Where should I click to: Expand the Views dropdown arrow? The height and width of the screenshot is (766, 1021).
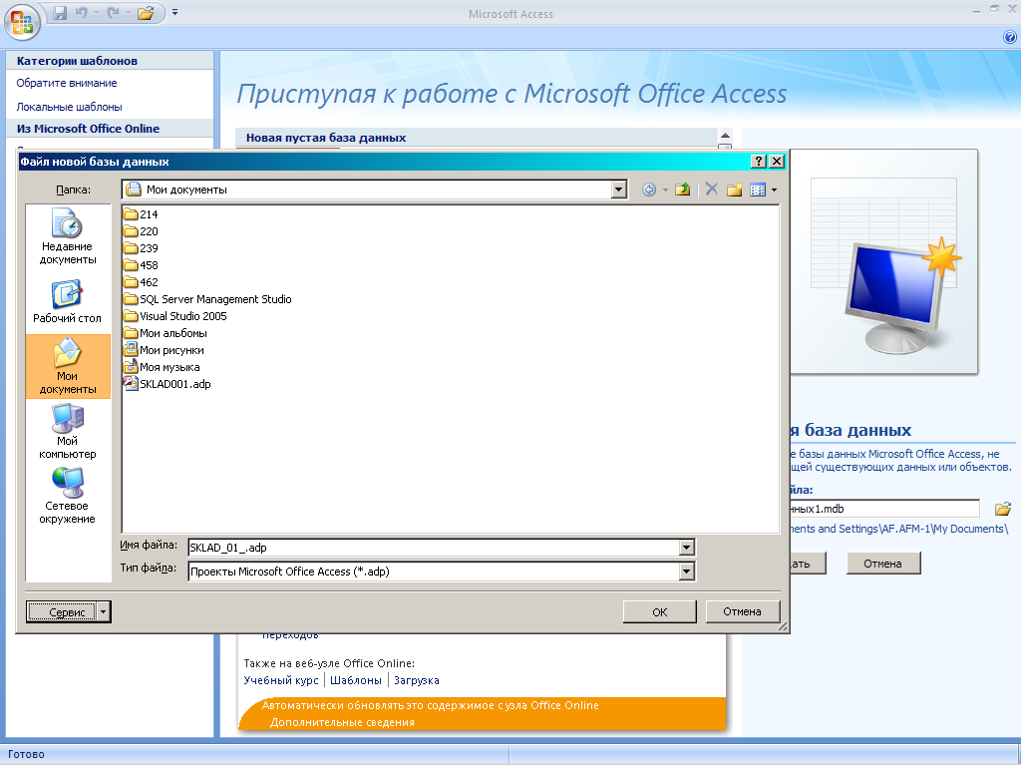click(774, 191)
